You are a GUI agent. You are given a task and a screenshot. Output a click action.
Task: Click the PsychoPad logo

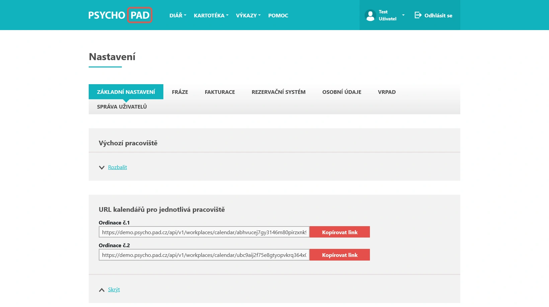click(x=120, y=15)
